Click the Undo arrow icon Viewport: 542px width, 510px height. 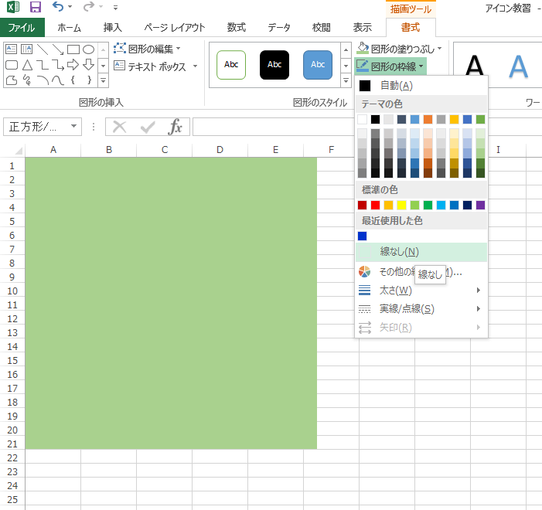click(57, 6)
